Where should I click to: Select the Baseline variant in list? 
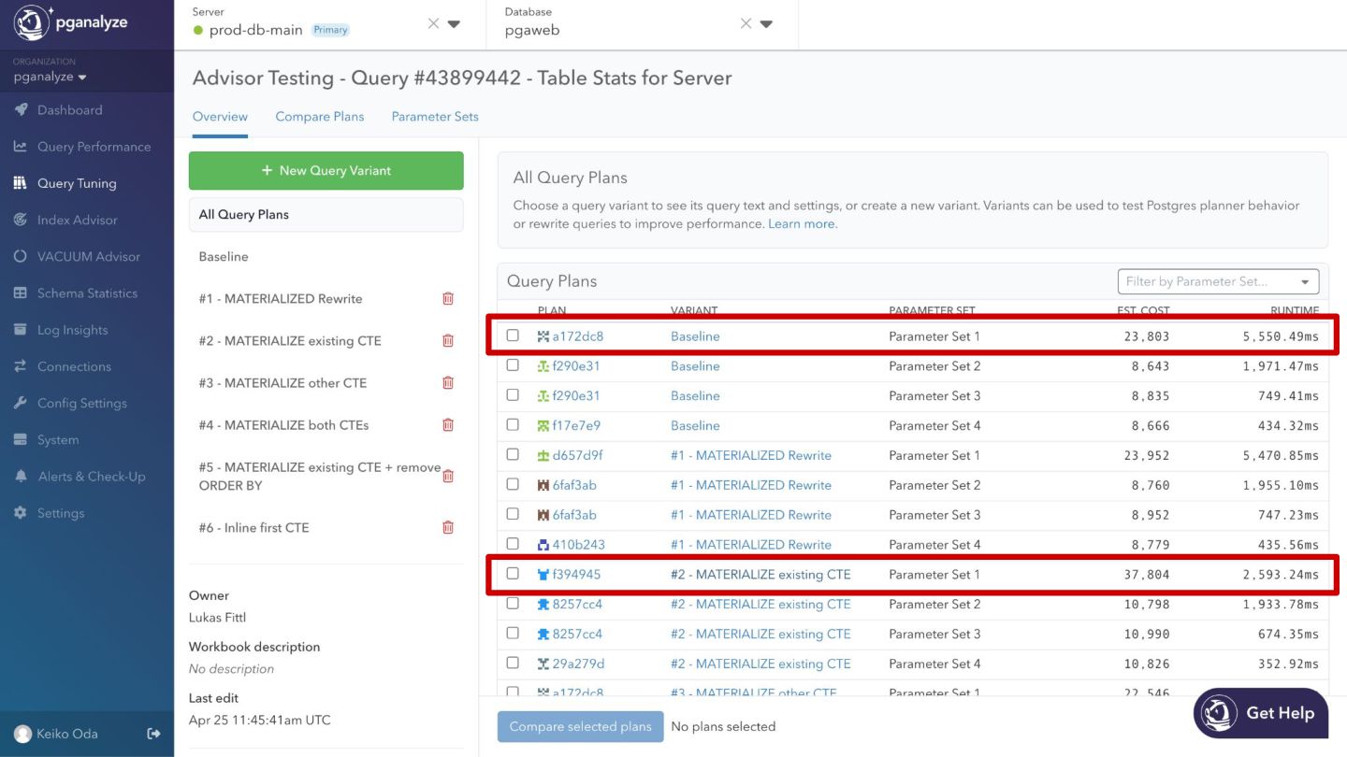click(224, 256)
